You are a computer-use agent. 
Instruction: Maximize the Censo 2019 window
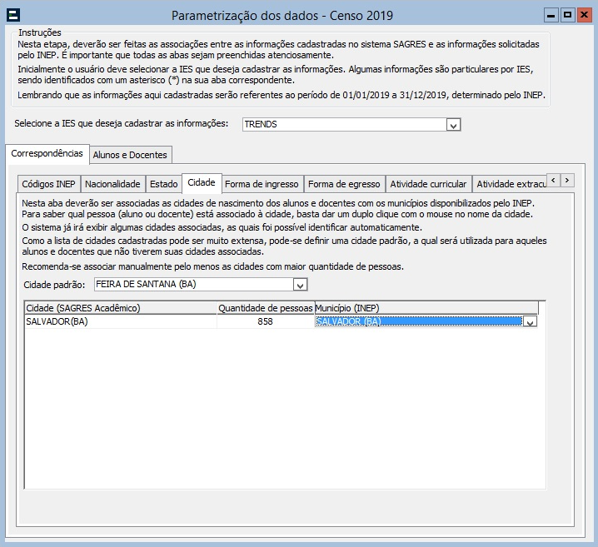pyautogui.click(x=567, y=15)
